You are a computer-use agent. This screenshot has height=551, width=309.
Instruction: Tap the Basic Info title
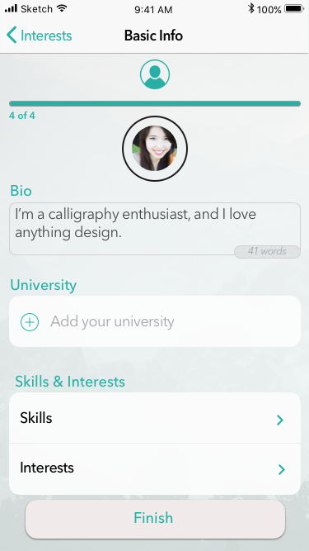[x=153, y=36]
